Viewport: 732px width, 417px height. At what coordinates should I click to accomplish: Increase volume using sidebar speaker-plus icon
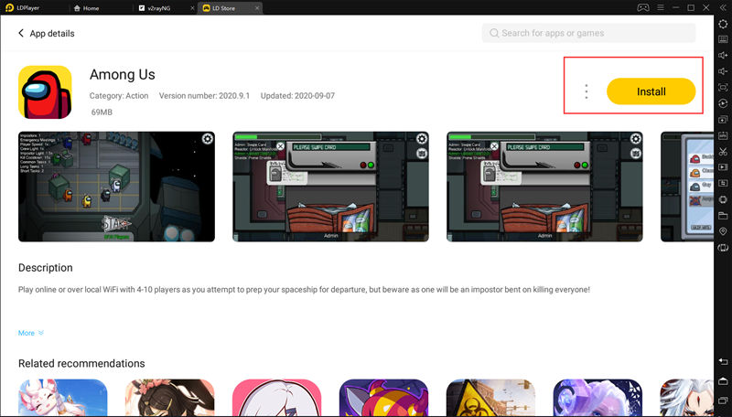click(x=723, y=55)
